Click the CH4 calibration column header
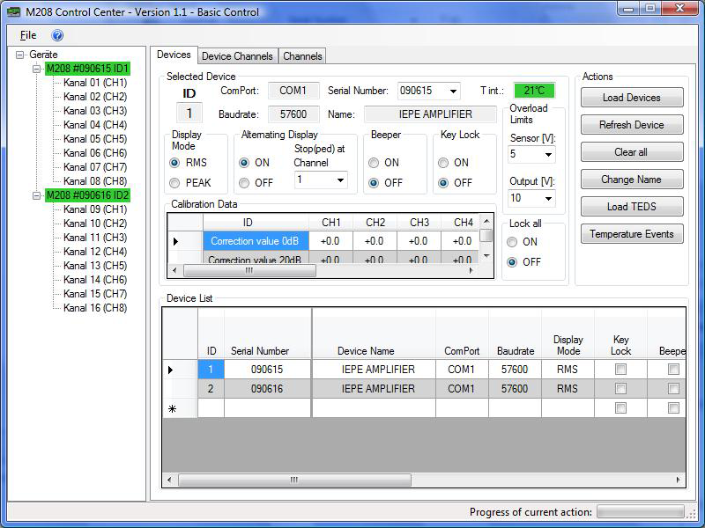 pos(464,223)
